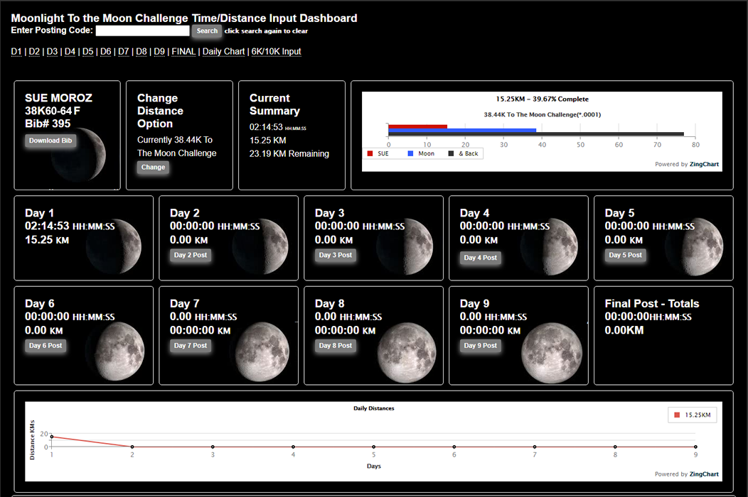Viewport: 748px width, 497px height.
Task: Click the Posting Code input field
Action: coord(143,31)
